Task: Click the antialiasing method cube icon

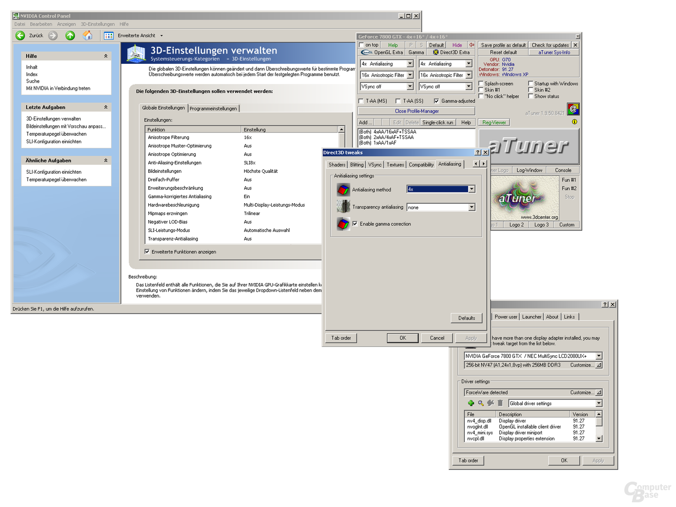Action: 344,190
